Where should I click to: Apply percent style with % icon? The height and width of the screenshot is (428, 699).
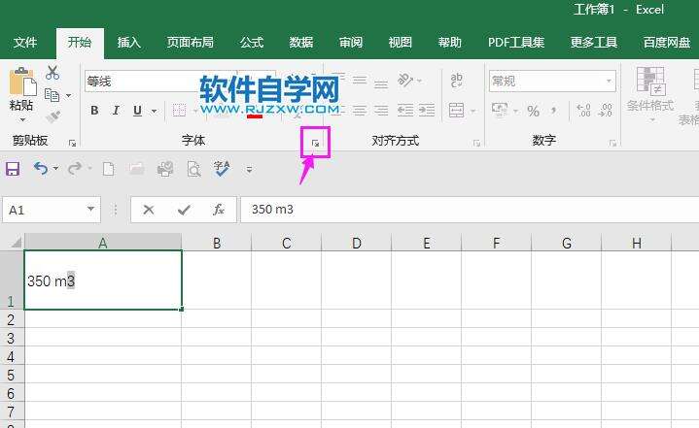(533, 111)
